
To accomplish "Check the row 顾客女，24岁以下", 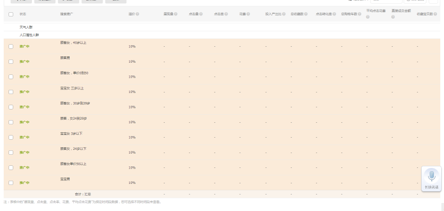I will coord(11,153).
